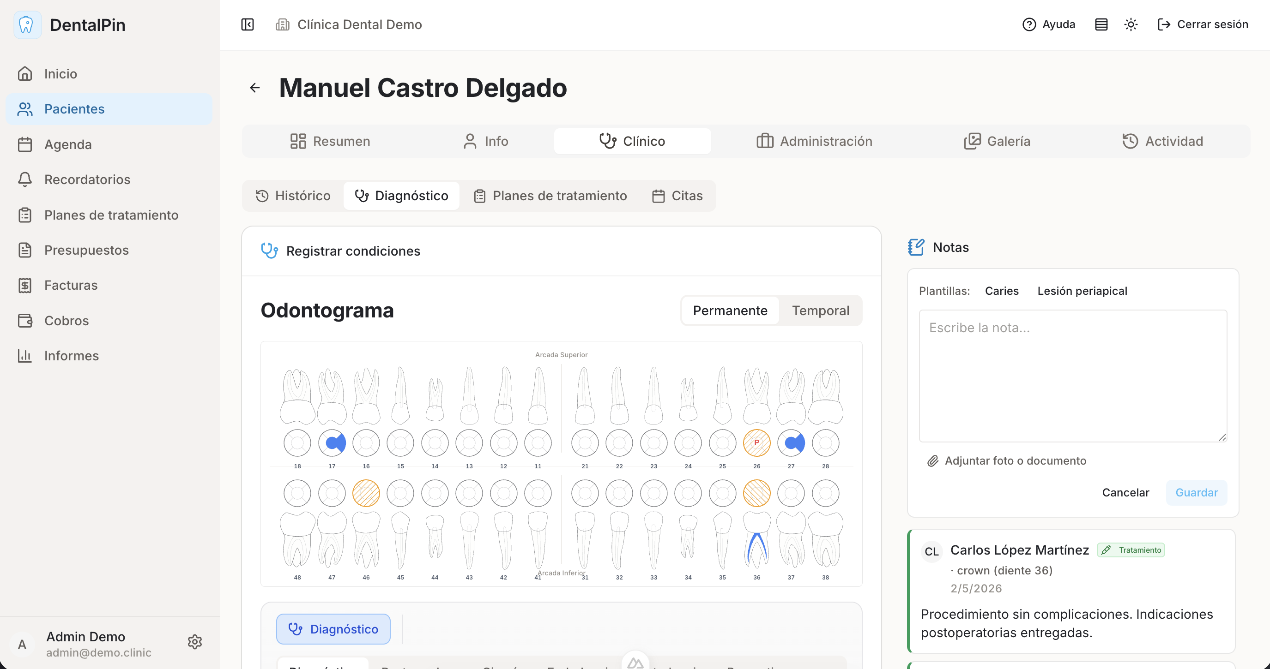Viewport: 1270px width, 669px height.
Task: Open Facturas in sidebar
Action: (109, 285)
